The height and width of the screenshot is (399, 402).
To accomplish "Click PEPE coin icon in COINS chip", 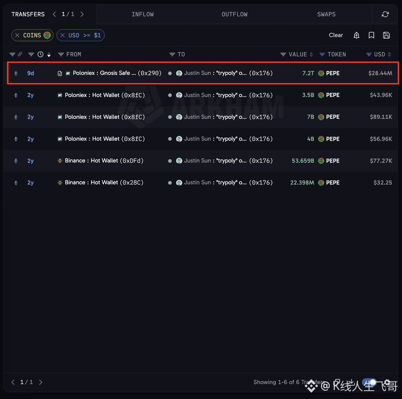I will pos(47,35).
